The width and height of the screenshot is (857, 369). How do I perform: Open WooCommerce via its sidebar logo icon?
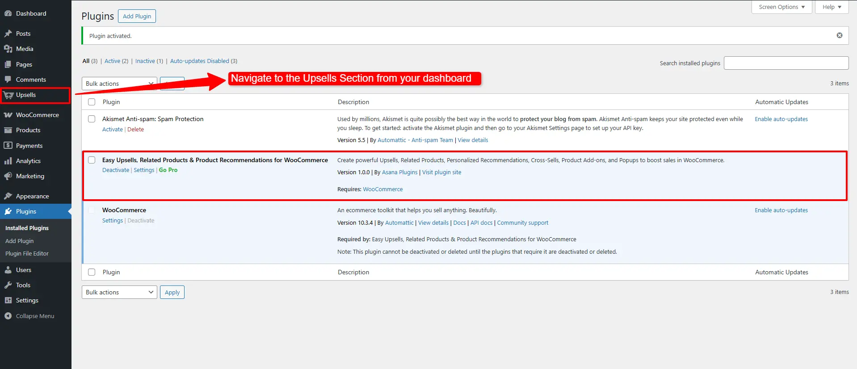tap(8, 115)
